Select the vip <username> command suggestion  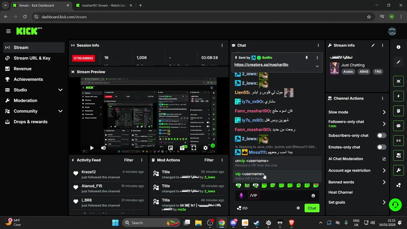[277, 176]
